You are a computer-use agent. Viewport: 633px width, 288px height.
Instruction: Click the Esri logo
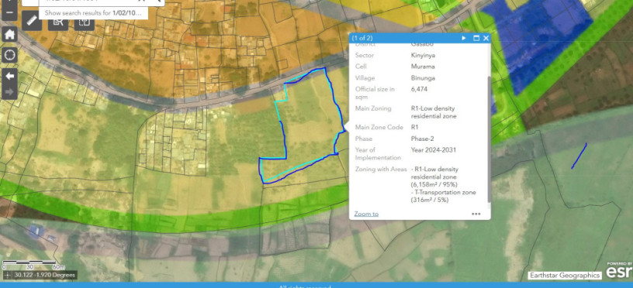point(619,271)
